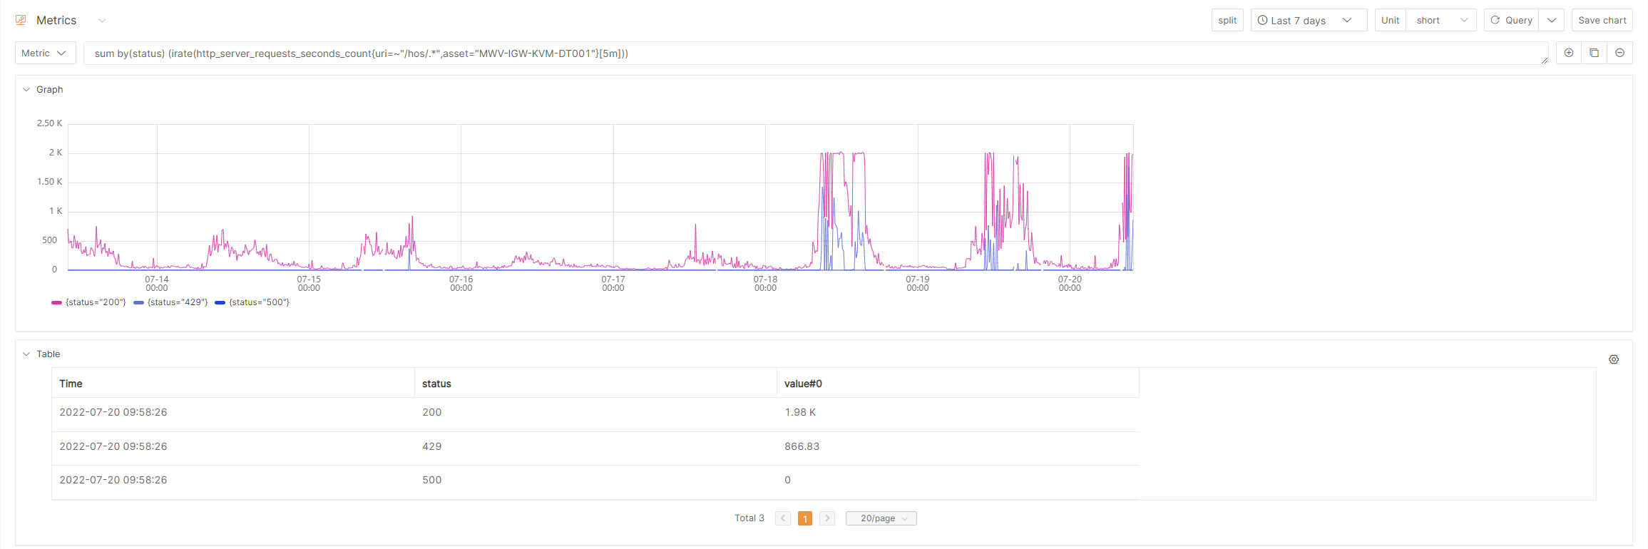Go to the next table page arrow
The width and height of the screenshot is (1648, 549).
pyautogui.click(x=827, y=518)
